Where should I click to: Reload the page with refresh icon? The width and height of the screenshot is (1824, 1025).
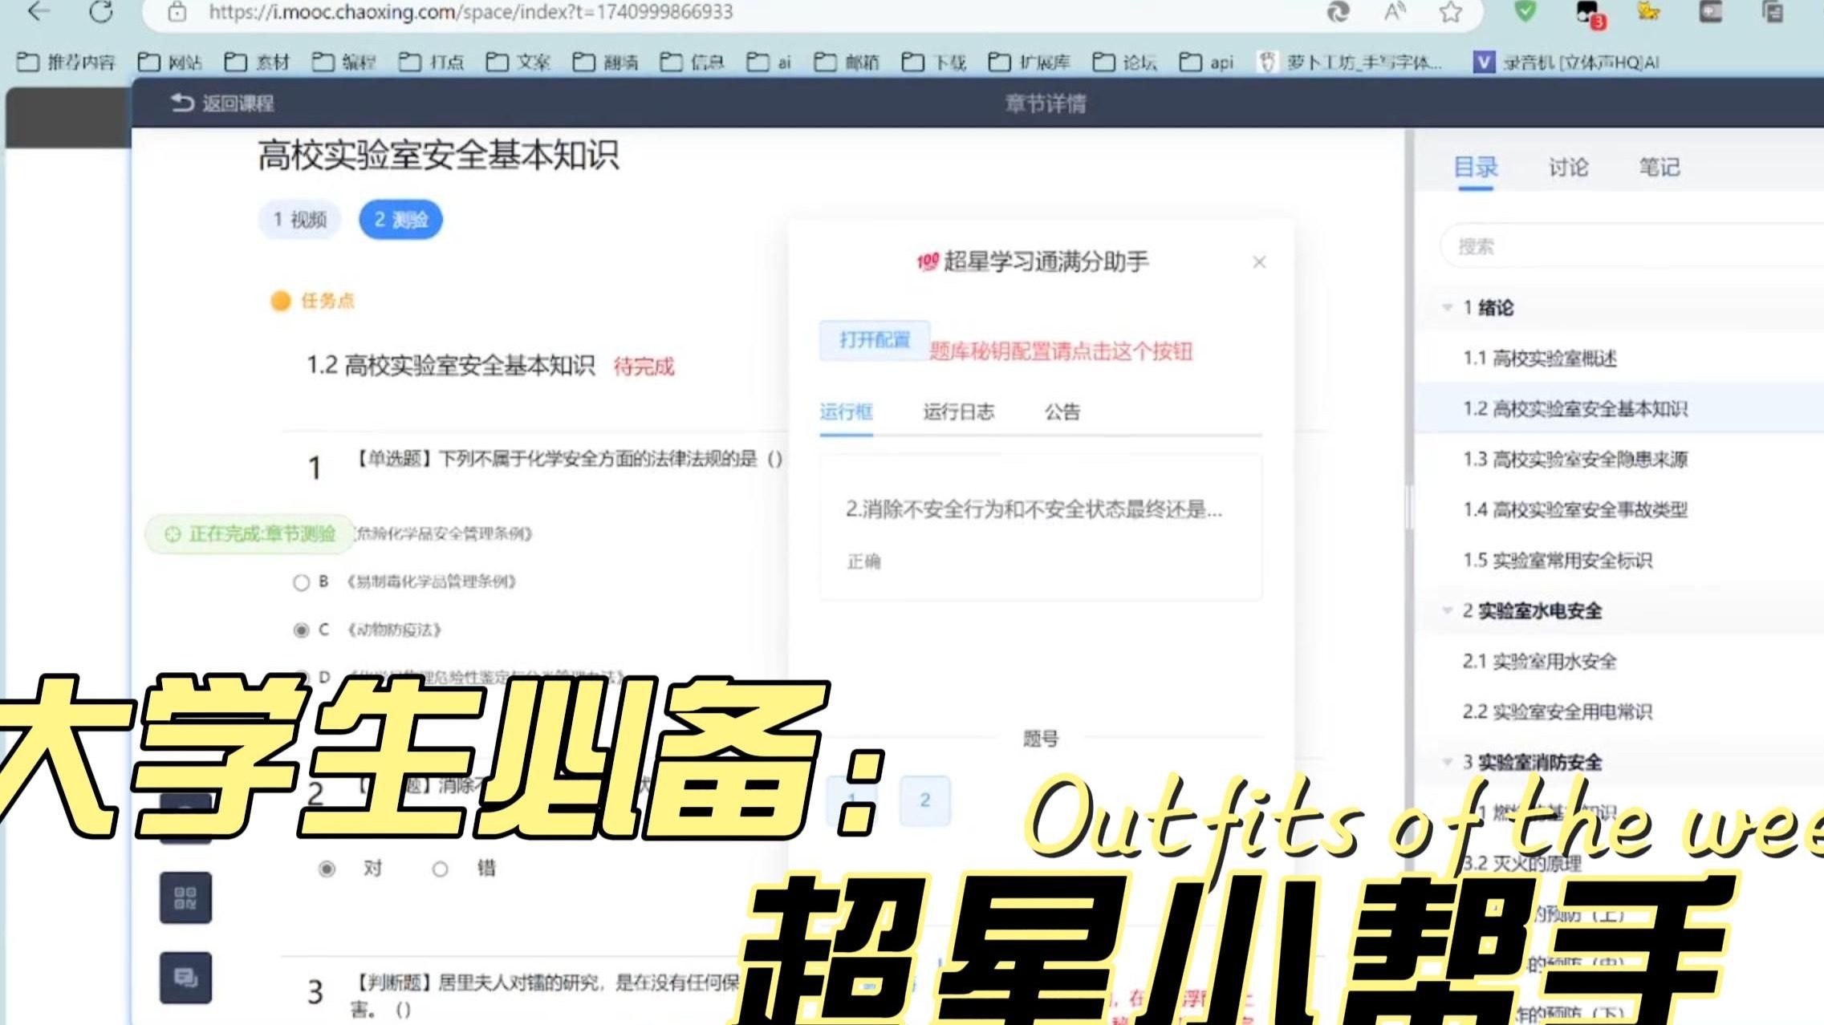101,11
